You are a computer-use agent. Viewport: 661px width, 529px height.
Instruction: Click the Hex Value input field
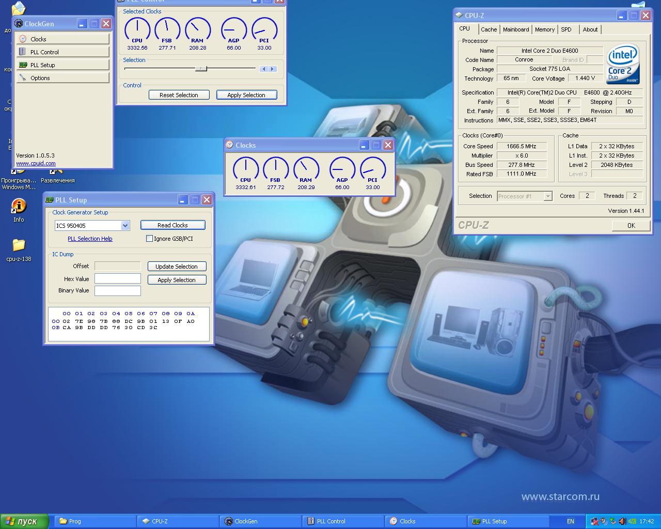click(118, 279)
